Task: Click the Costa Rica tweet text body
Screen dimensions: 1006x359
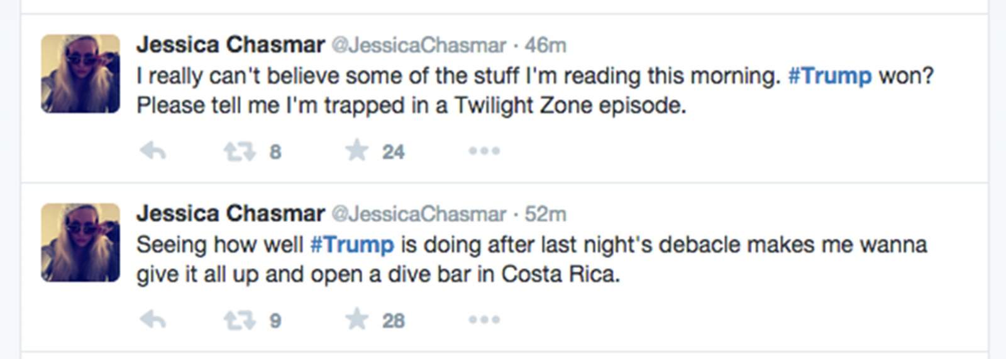Action: (x=377, y=274)
